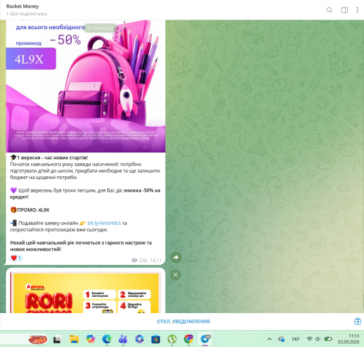
Task: Dismiss the sponsored post with the X button
Action: tap(176, 274)
